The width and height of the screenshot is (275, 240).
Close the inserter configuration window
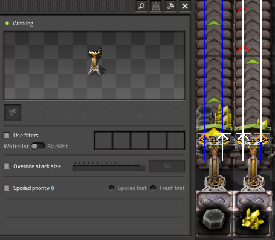tap(185, 6)
